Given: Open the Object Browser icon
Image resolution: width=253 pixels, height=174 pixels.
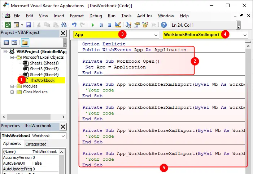Looking at the screenshot, I should click(145, 25).
